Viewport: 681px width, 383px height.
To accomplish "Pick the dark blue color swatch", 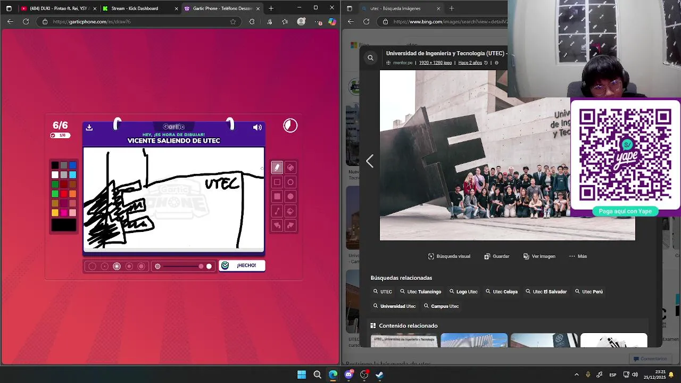I will [73, 165].
